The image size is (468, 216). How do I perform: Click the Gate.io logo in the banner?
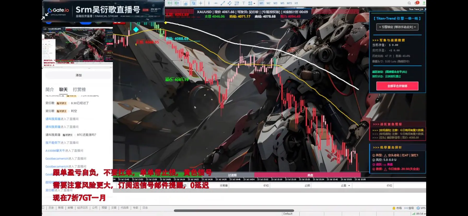click(58, 11)
